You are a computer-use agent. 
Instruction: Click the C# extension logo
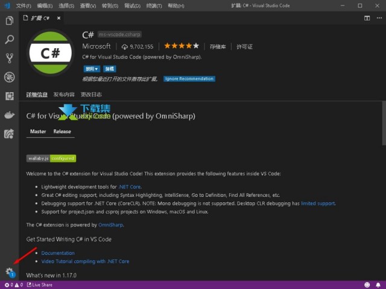coord(51,52)
